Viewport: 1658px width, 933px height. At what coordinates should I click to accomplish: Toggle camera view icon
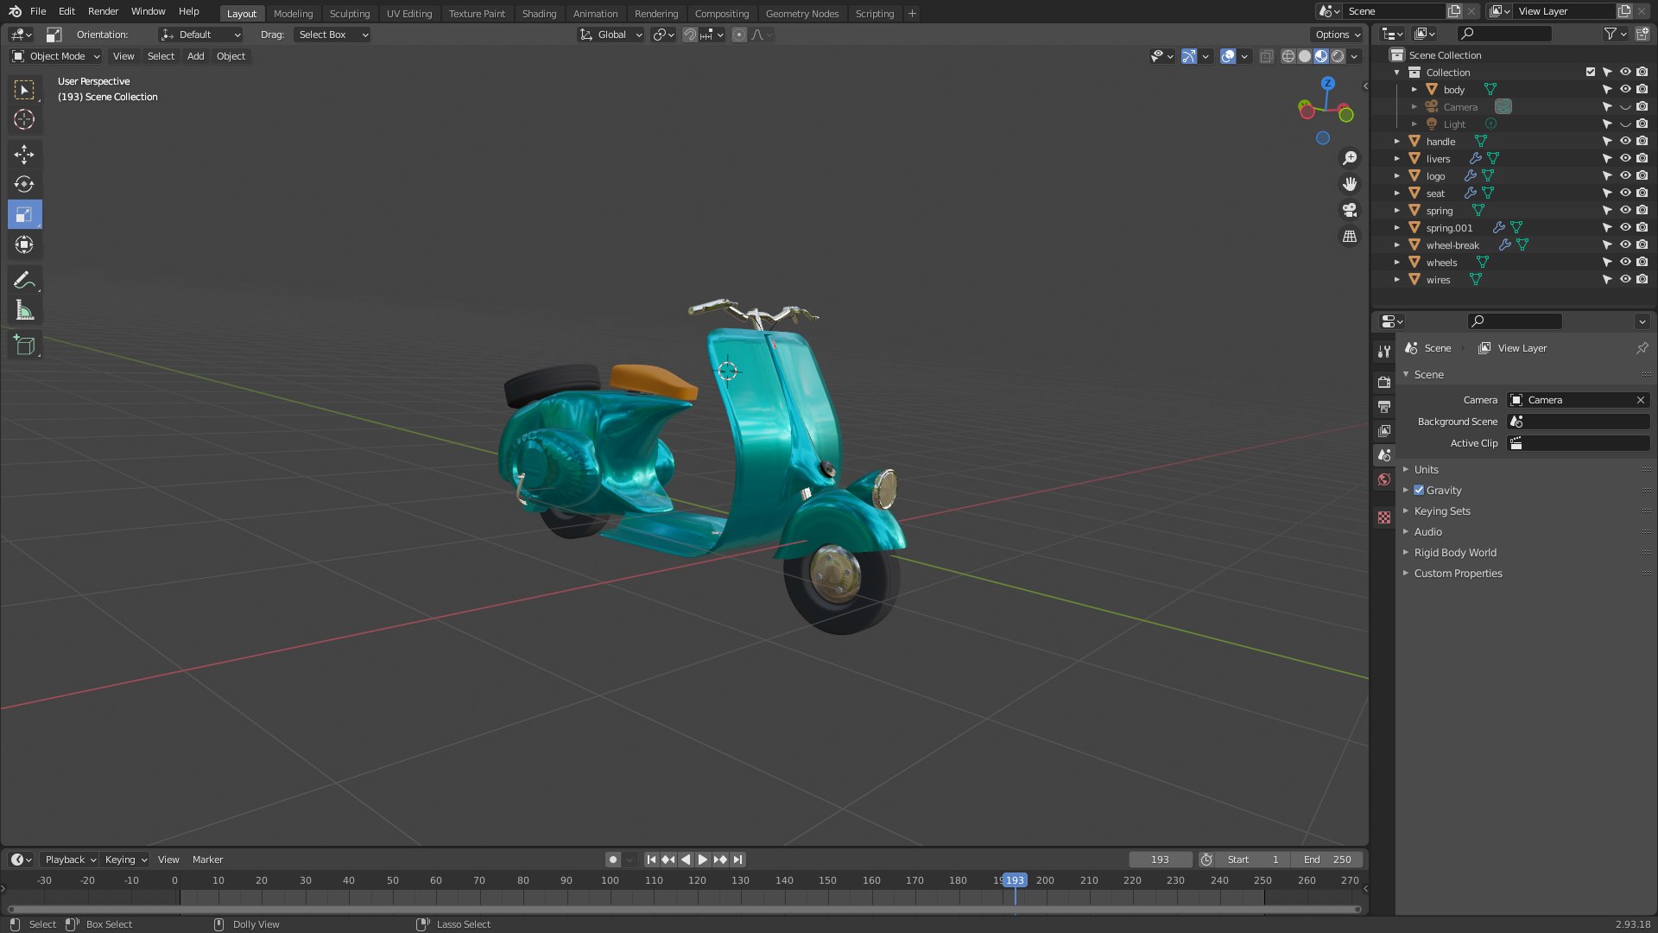coord(1349,210)
